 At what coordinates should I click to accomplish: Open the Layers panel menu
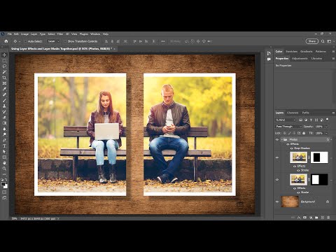(x=333, y=113)
